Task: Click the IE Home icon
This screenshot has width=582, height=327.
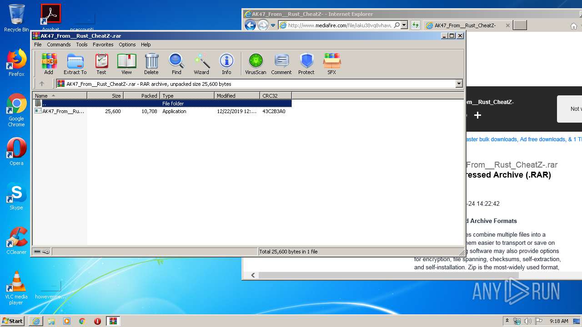Action: tap(574, 26)
